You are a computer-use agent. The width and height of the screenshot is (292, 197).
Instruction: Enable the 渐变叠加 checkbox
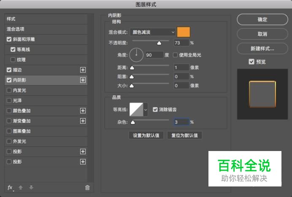pyautogui.click(x=9, y=121)
